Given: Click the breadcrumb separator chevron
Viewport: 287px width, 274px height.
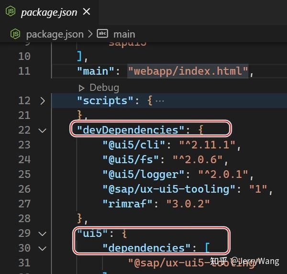Looking at the screenshot, I should 90,34.
